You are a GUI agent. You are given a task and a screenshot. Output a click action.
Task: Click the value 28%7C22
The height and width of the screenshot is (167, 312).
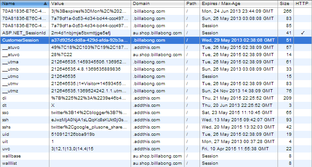tap(62, 55)
